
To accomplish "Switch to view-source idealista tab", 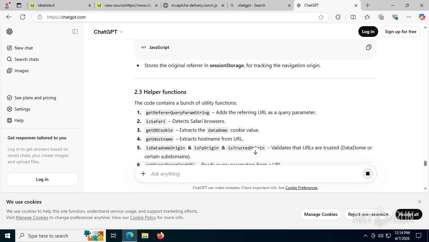I will pyautogui.click(x=127, y=5).
